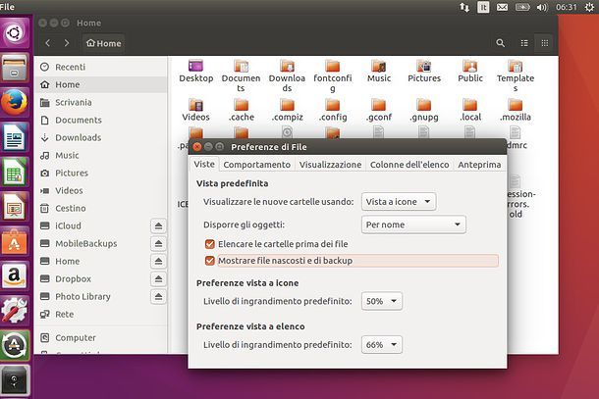The height and width of the screenshot is (399, 599).
Task: Switch to the Comportamento tab
Action: click(x=256, y=165)
